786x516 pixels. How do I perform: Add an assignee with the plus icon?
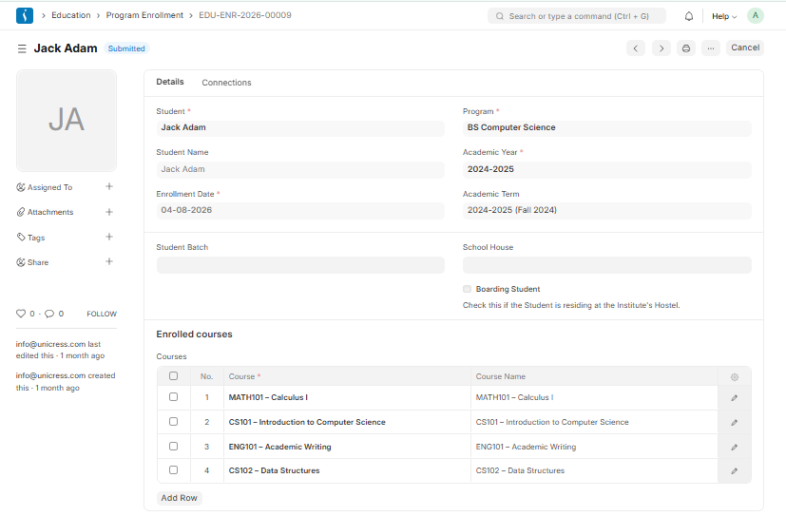click(x=108, y=186)
